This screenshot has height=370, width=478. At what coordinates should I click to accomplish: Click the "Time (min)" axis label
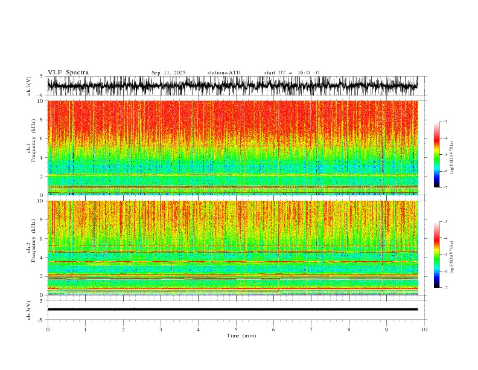coord(241,336)
